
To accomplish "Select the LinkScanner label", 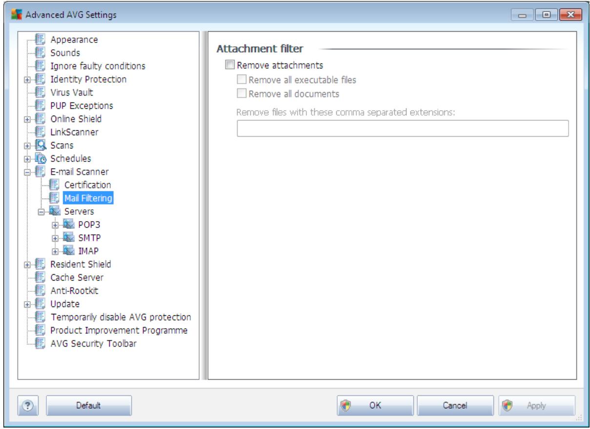I will pos(74,132).
